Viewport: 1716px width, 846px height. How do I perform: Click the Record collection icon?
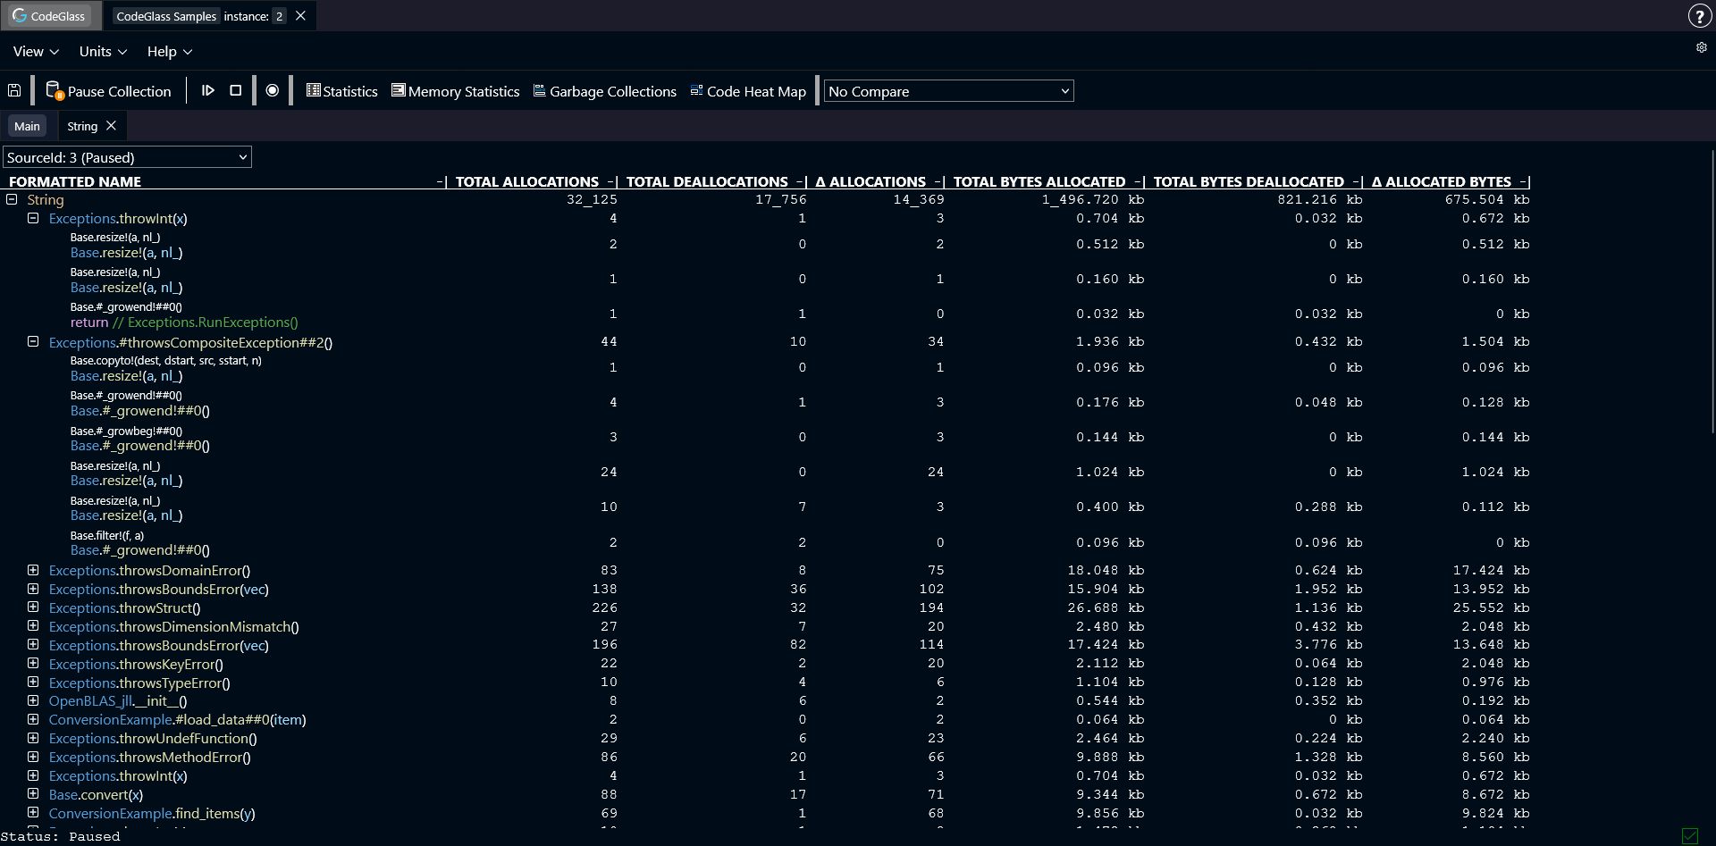(x=273, y=90)
